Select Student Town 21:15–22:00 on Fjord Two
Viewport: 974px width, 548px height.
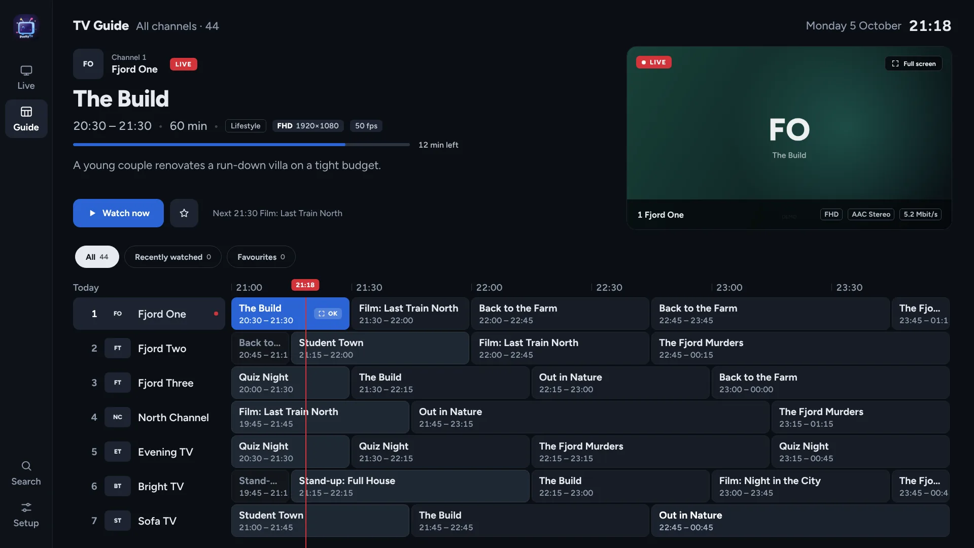(380, 348)
